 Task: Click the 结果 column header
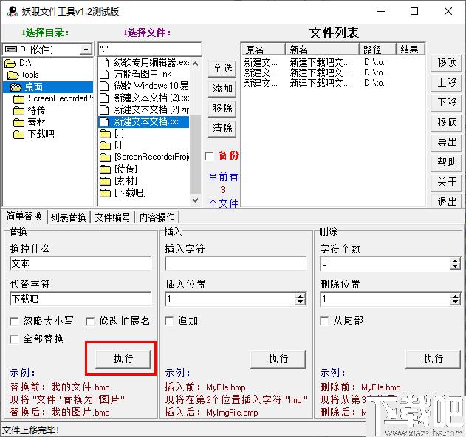point(411,49)
